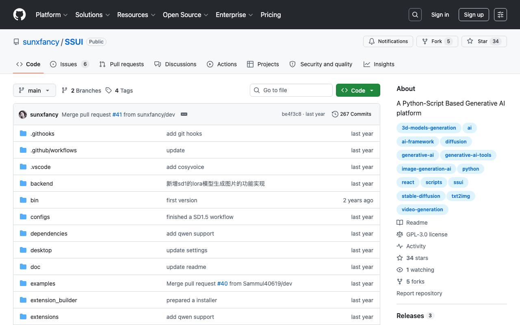Expand the Open Source menu
This screenshot has height=325, width=520.
[x=186, y=15]
